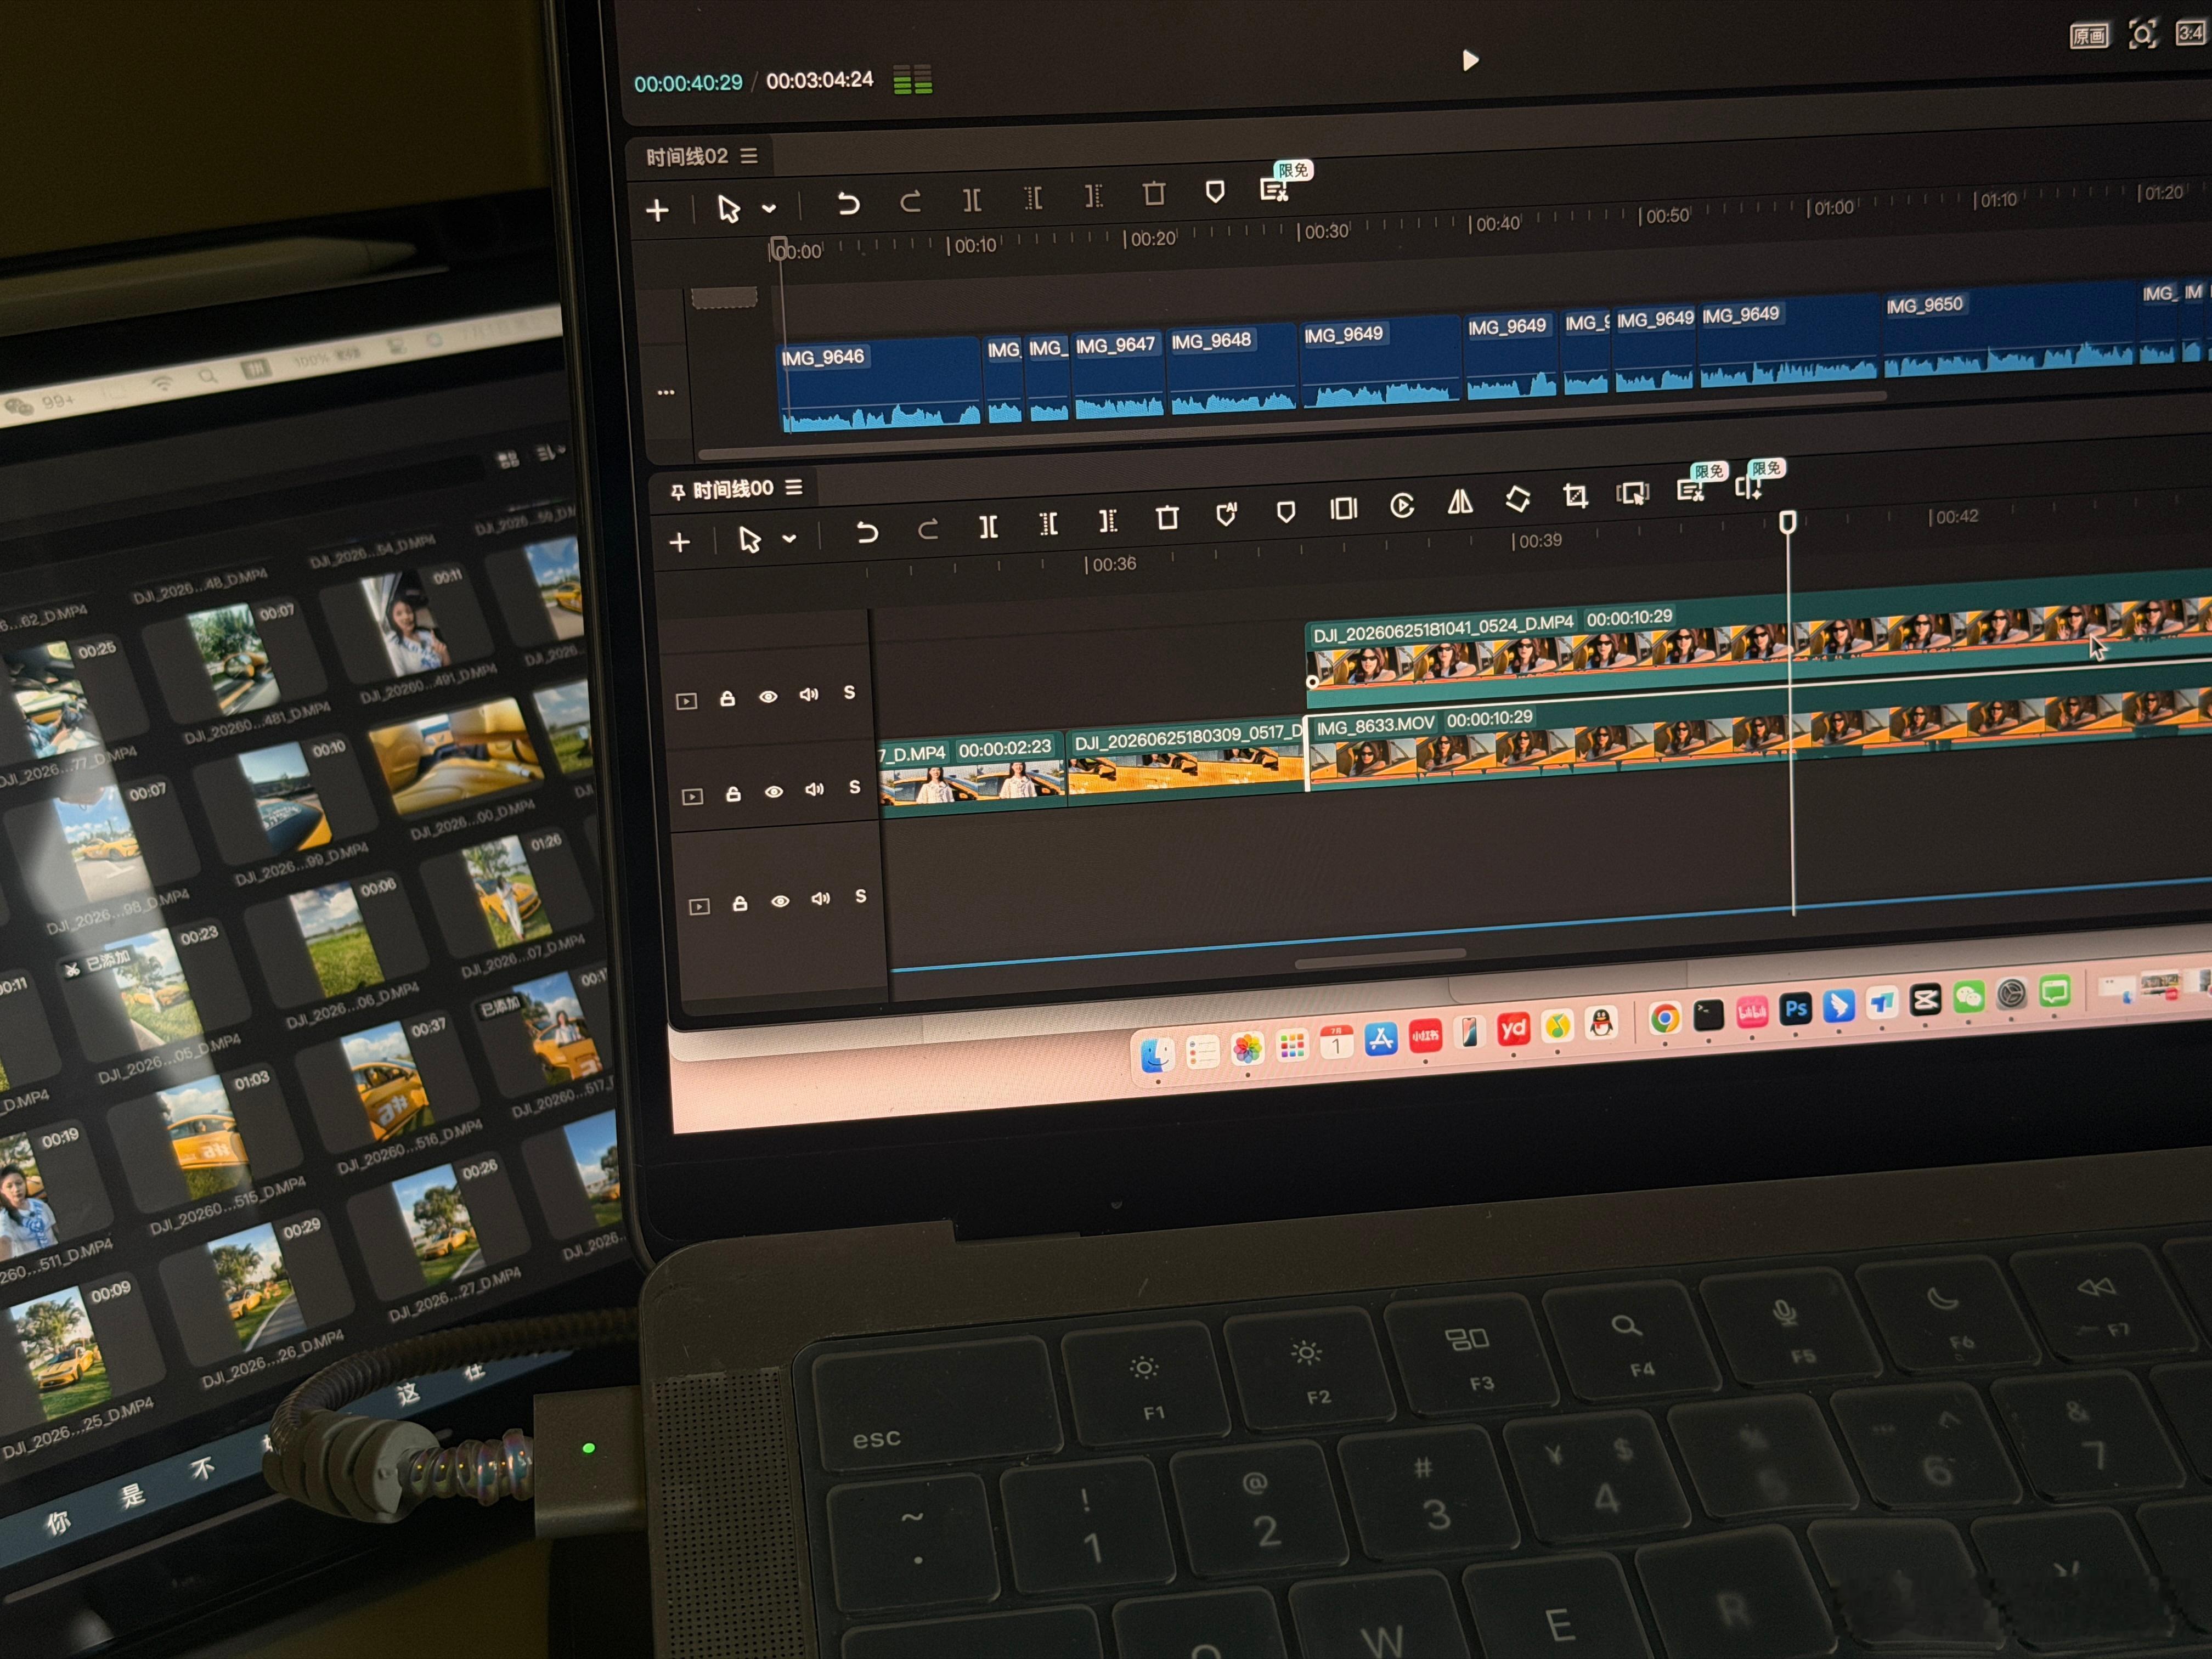The height and width of the screenshot is (1659, 2212).
Task: Trim right of playhead in 时间线02
Action: 1093,196
